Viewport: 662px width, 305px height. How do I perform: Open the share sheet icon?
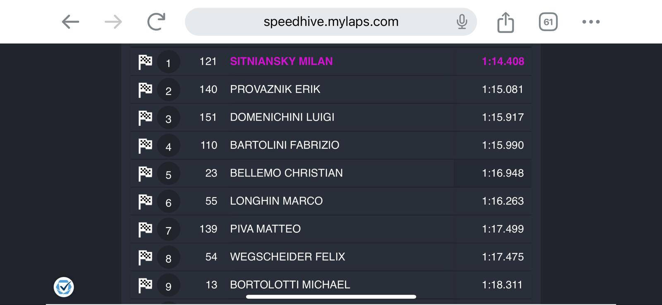(505, 22)
